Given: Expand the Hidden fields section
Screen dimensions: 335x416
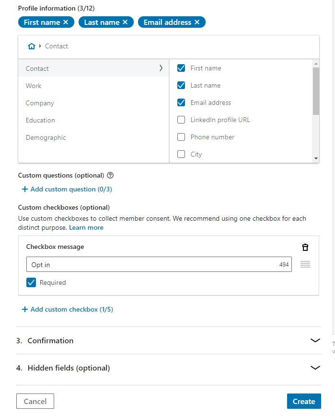Looking at the screenshot, I should [315, 368].
